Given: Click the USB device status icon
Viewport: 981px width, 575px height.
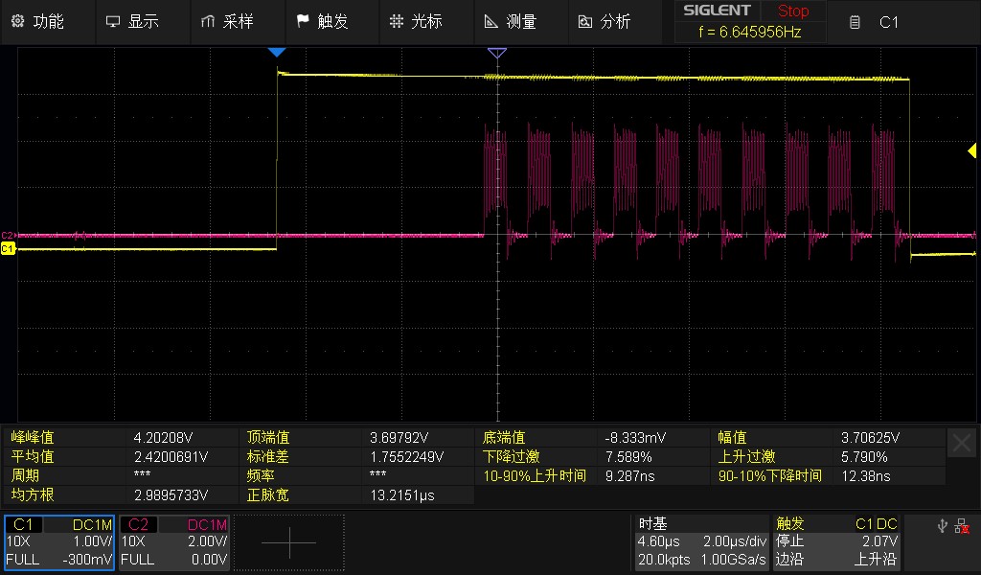Looking at the screenshot, I should click(944, 525).
